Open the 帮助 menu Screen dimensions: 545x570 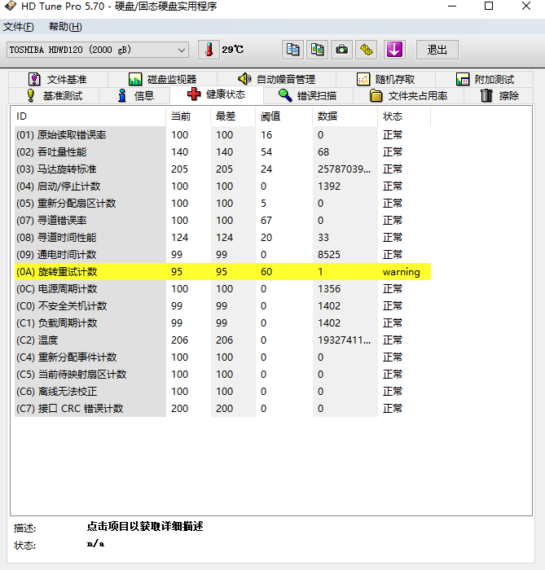click(65, 27)
